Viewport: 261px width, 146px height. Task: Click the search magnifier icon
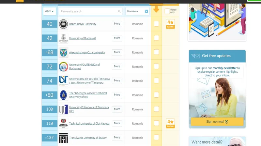[119, 11]
